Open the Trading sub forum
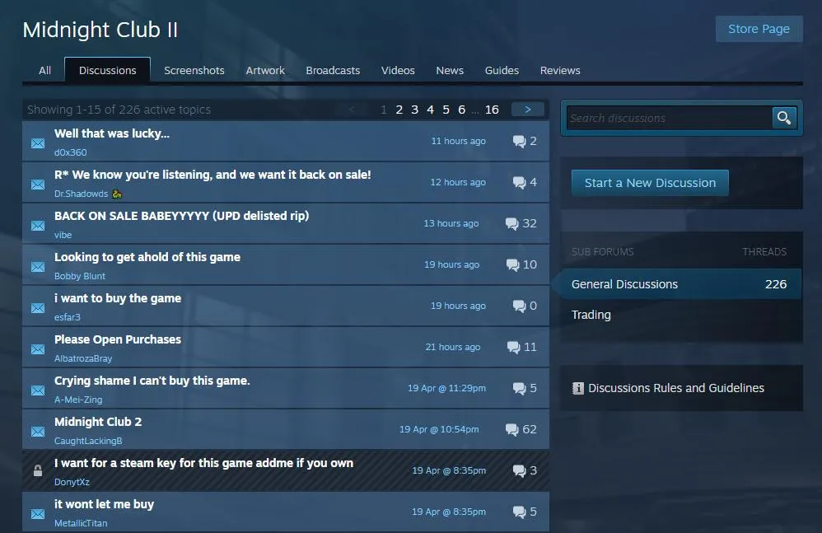Image resolution: width=822 pixels, height=533 pixels. (x=591, y=315)
